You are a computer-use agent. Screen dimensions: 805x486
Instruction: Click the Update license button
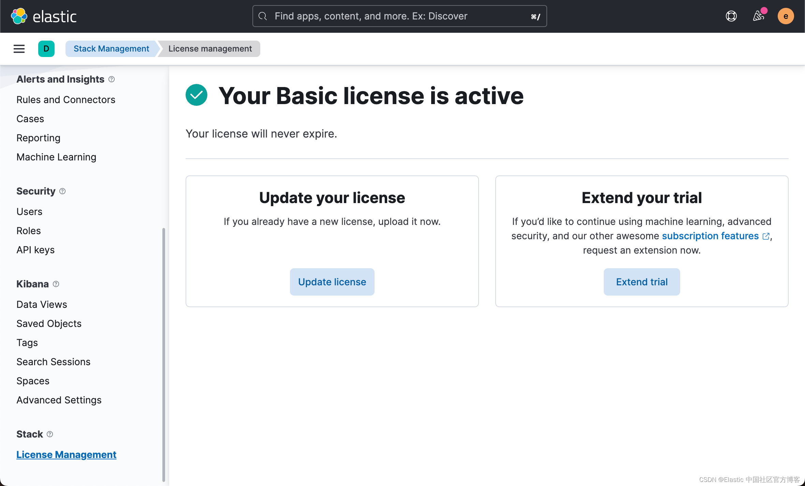[x=332, y=282]
